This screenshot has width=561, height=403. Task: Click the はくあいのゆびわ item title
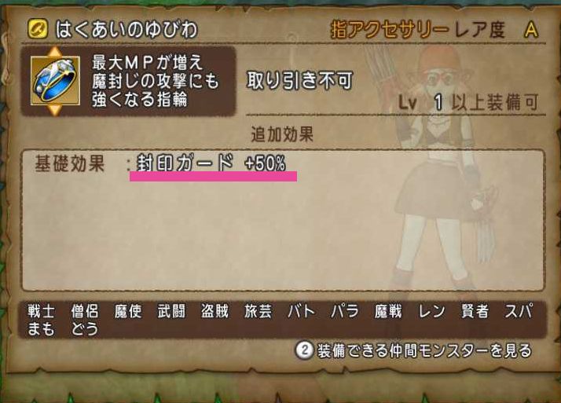pos(126,29)
